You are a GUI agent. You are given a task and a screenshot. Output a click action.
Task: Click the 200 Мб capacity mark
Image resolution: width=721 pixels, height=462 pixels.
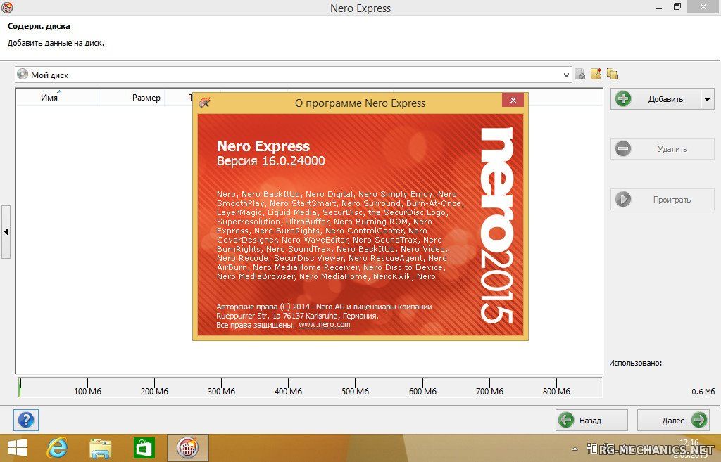154,391
